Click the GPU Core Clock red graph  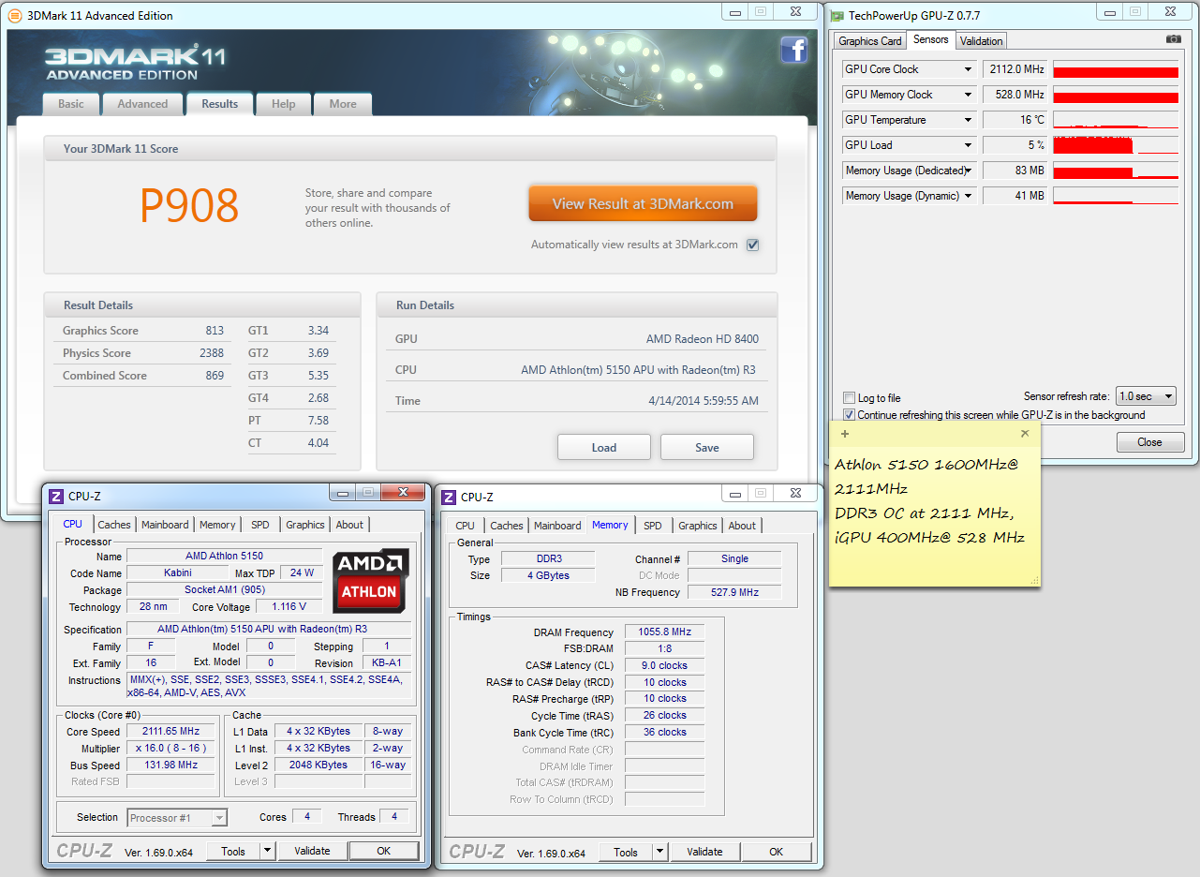click(x=1116, y=69)
